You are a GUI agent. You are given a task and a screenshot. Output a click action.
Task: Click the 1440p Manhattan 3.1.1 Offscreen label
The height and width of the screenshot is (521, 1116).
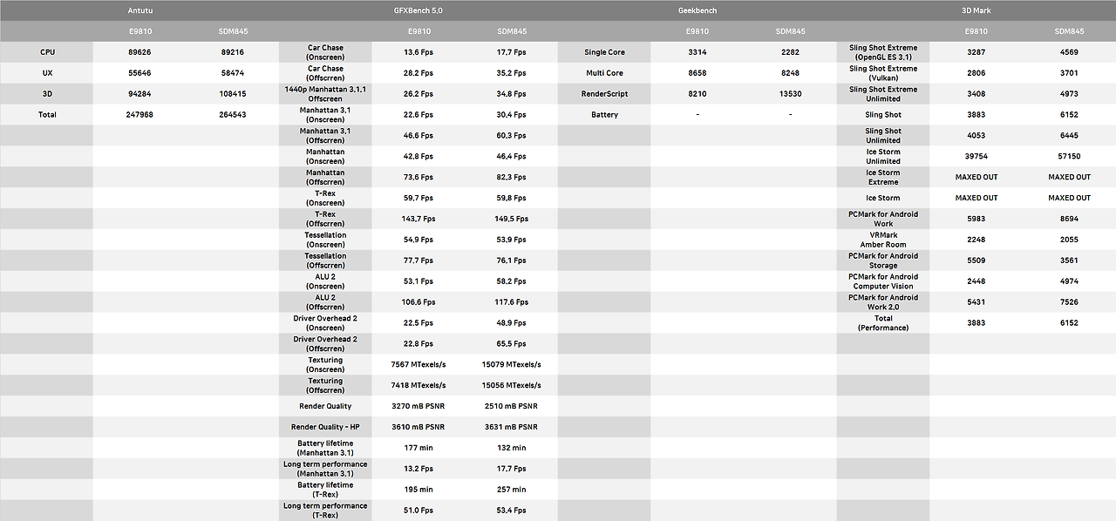point(325,94)
